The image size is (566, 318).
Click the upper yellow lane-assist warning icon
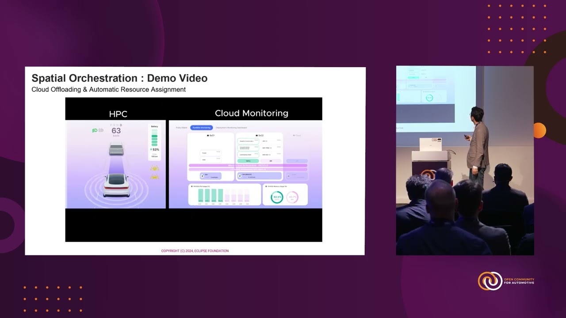point(155,168)
